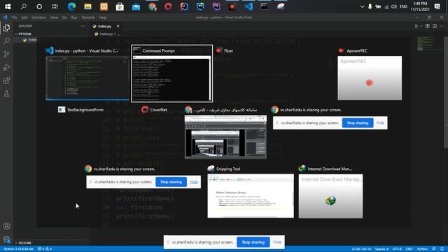This screenshot has height=252, width=448.
Task: Switch to Internet Download Manager thumbnail
Action: pos(330,196)
